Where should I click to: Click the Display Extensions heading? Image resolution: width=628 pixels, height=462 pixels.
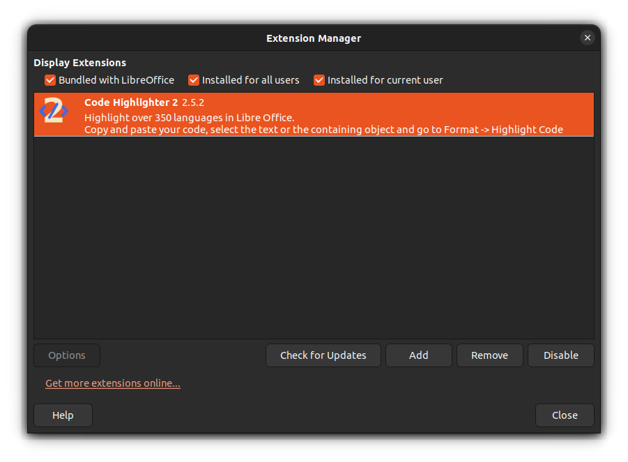click(79, 63)
